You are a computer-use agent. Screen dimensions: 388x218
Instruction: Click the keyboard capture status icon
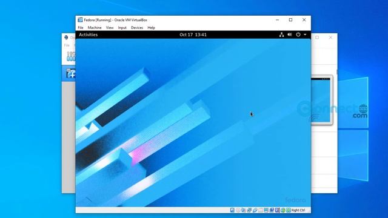coord(289,210)
